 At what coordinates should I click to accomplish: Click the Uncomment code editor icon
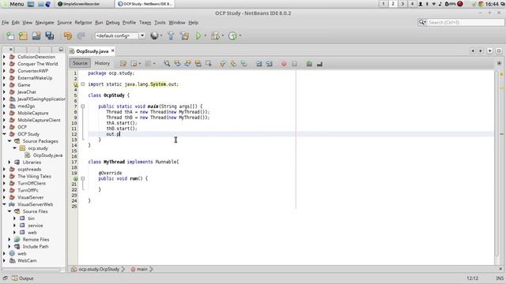pyautogui.click(x=319, y=64)
